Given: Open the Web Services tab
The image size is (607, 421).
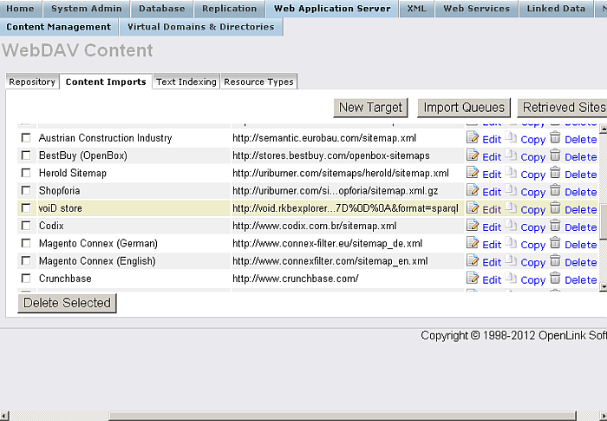Looking at the screenshot, I should pos(477,9).
